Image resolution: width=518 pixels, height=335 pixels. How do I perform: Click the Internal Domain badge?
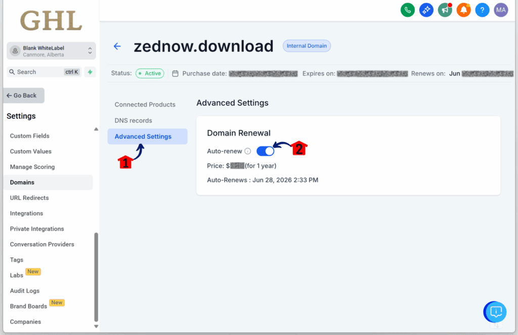pos(307,46)
